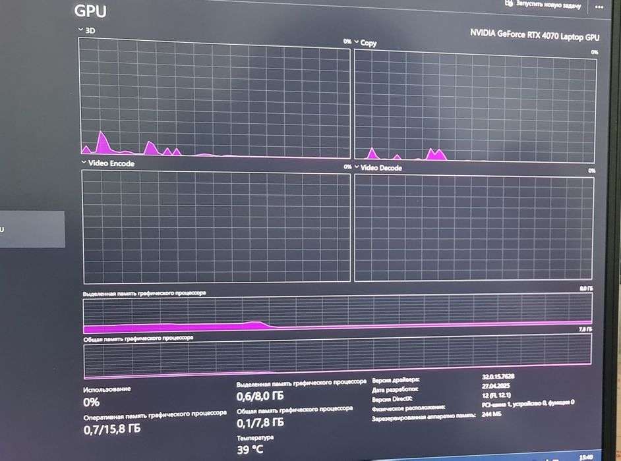621x461 pixels.
Task: Click the 0,1/7,8 ГБ shared memory value
Action: [260, 423]
